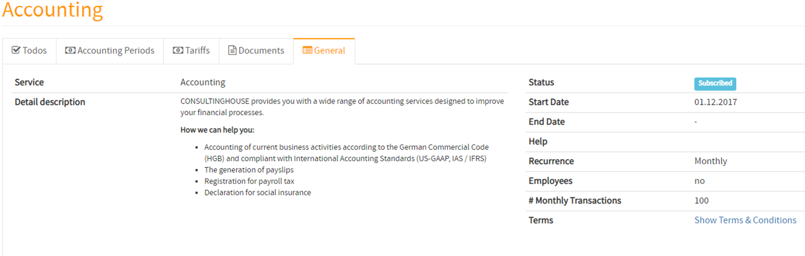Switch to the Todos tab

(29, 51)
